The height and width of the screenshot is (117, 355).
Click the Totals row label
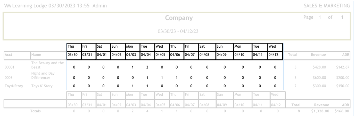[x=35, y=111]
